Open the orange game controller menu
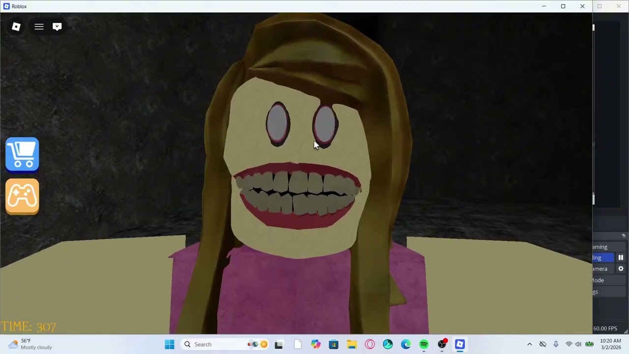The height and width of the screenshot is (354, 629). (x=22, y=197)
